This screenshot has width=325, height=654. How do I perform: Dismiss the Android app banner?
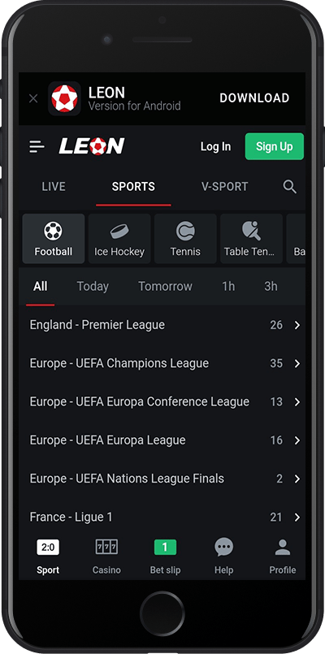point(33,98)
